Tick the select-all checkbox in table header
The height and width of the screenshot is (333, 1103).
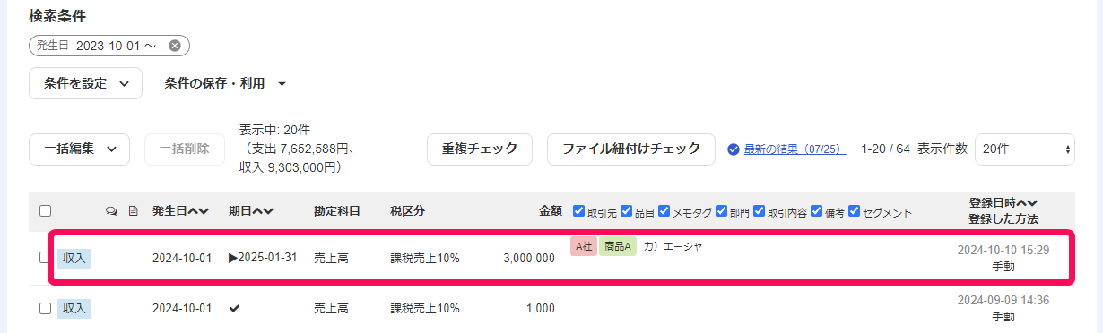pyautogui.click(x=45, y=211)
